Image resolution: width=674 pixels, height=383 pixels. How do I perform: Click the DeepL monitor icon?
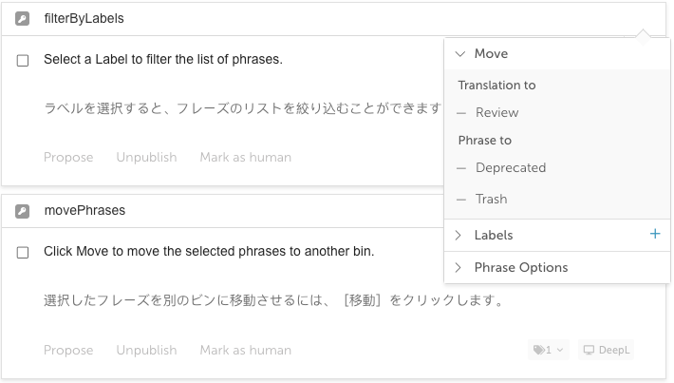(589, 350)
